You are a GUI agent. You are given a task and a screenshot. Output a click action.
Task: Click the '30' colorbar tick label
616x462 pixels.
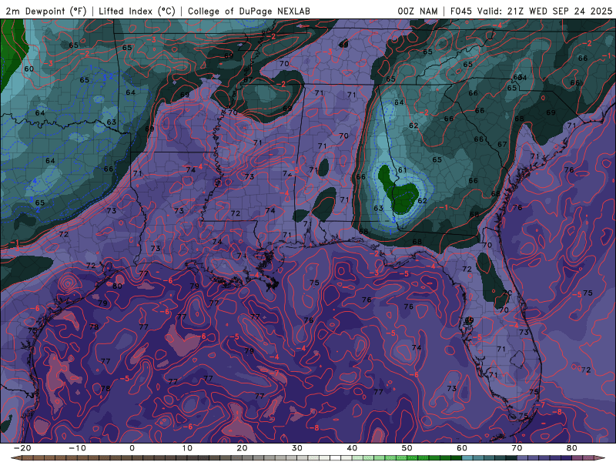tap(297, 448)
